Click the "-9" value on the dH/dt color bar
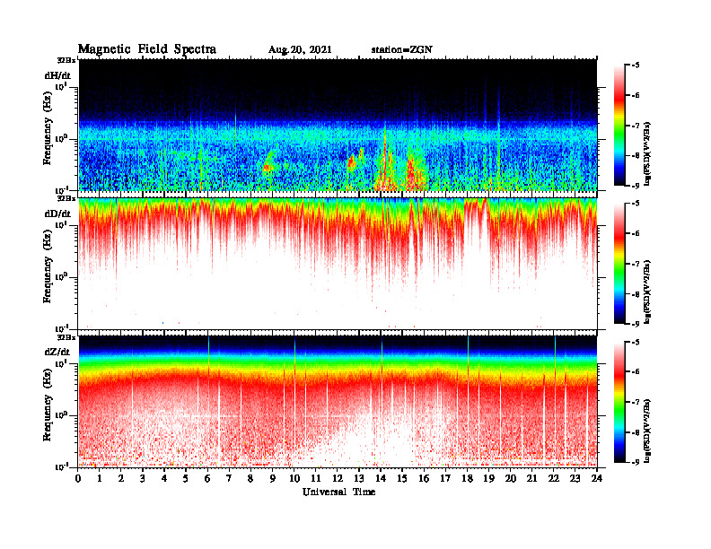This screenshot has width=711, height=549. click(636, 186)
